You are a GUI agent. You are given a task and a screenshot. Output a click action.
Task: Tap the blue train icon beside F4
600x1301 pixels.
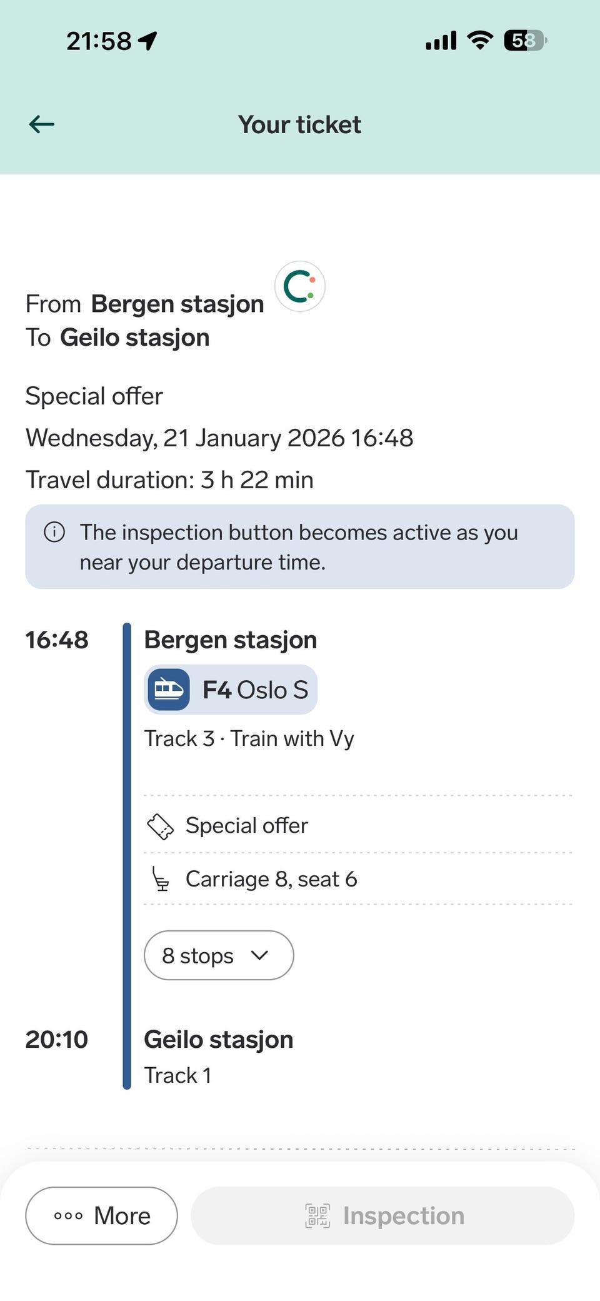click(x=169, y=690)
